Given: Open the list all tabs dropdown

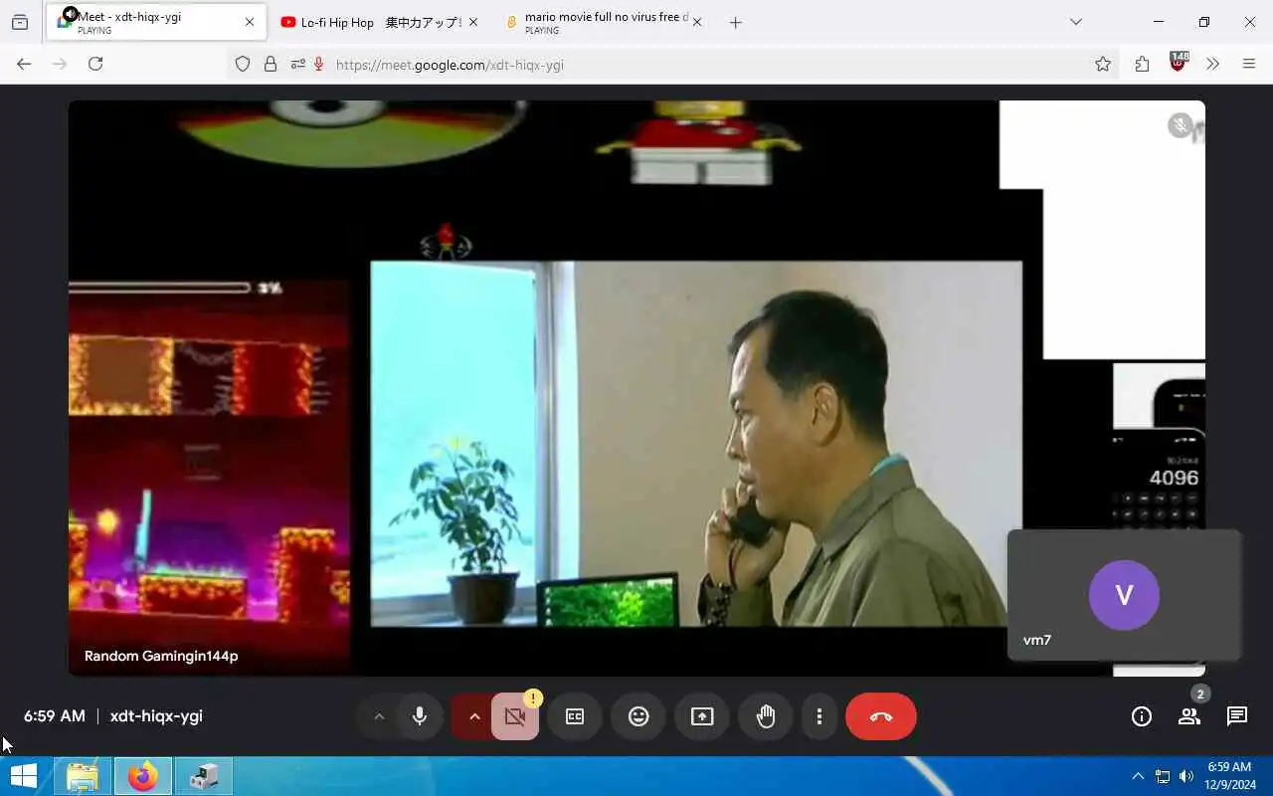Looking at the screenshot, I should click(1075, 22).
